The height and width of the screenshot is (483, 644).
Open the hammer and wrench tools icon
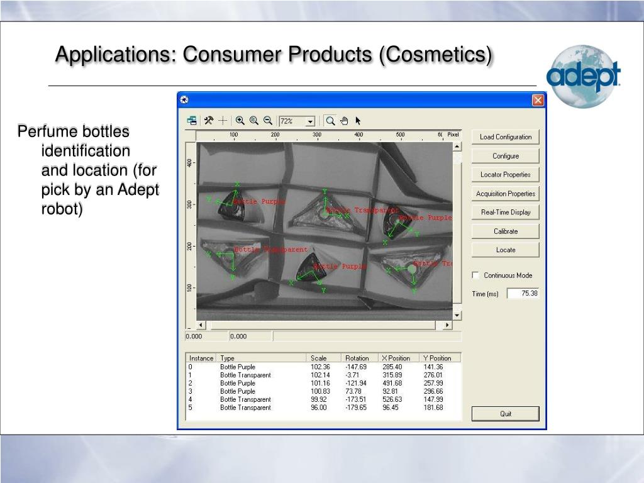pyautogui.click(x=209, y=121)
